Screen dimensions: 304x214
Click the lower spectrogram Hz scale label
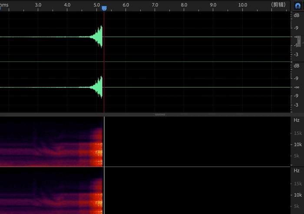pyautogui.click(x=296, y=171)
